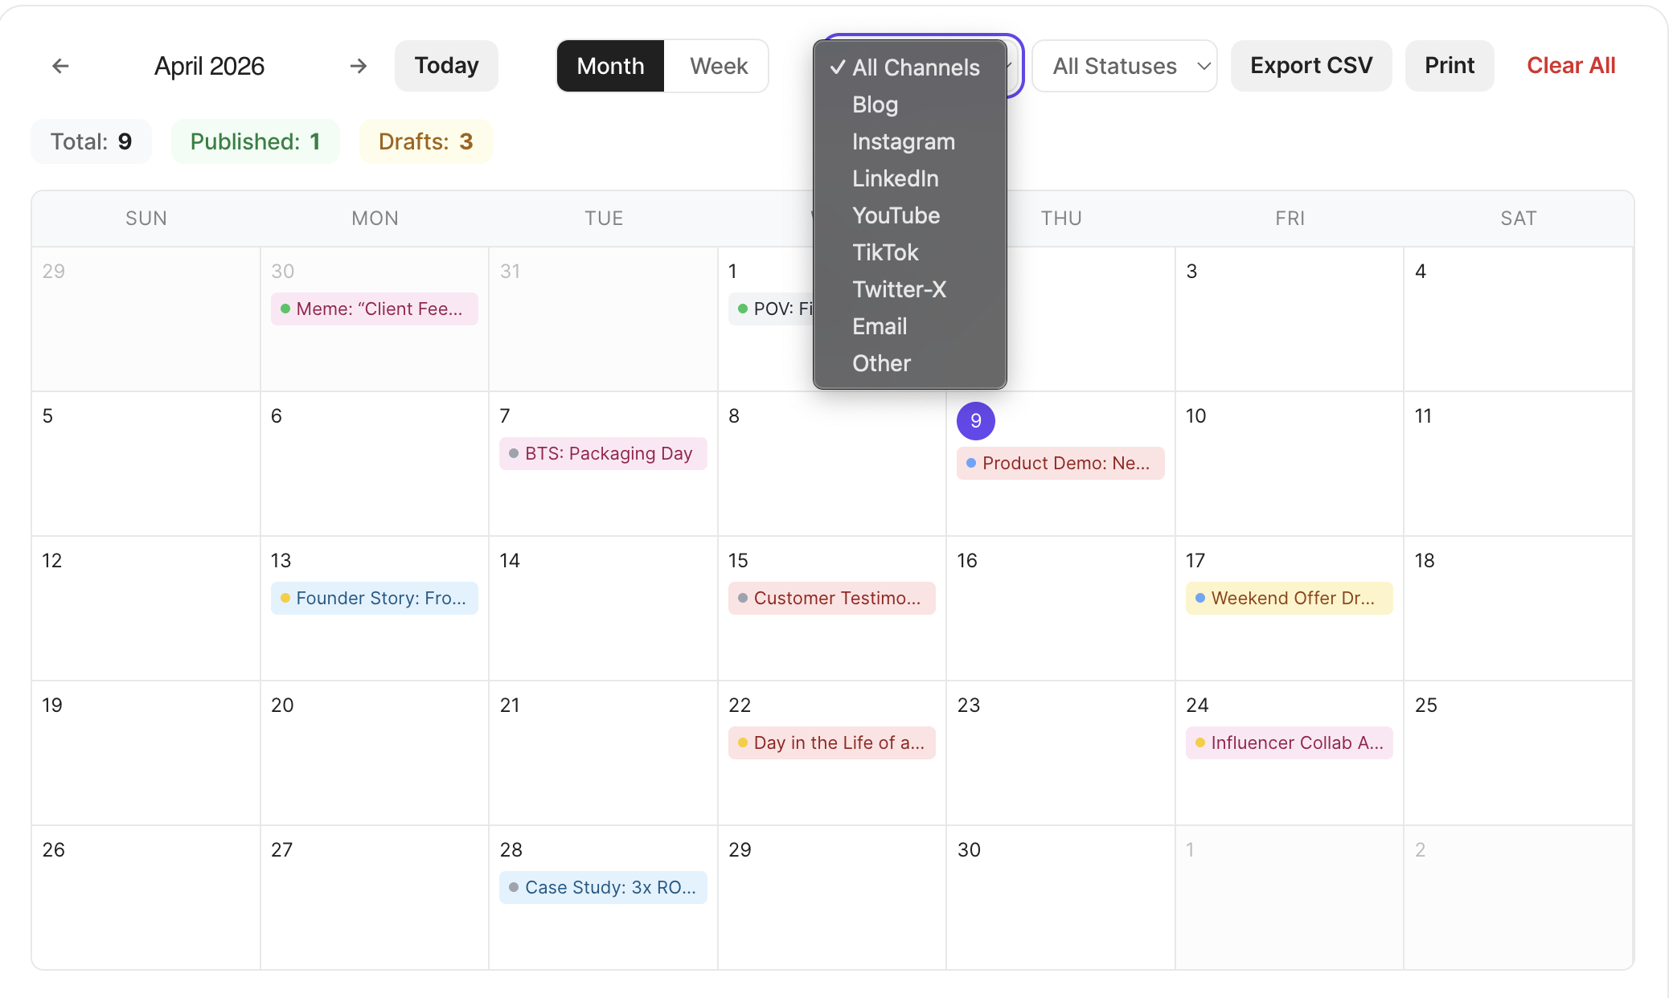The width and height of the screenshot is (1669, 998).
Task: Click the pink Influencer Collab event swatch
Action: tap(1289, 742)
